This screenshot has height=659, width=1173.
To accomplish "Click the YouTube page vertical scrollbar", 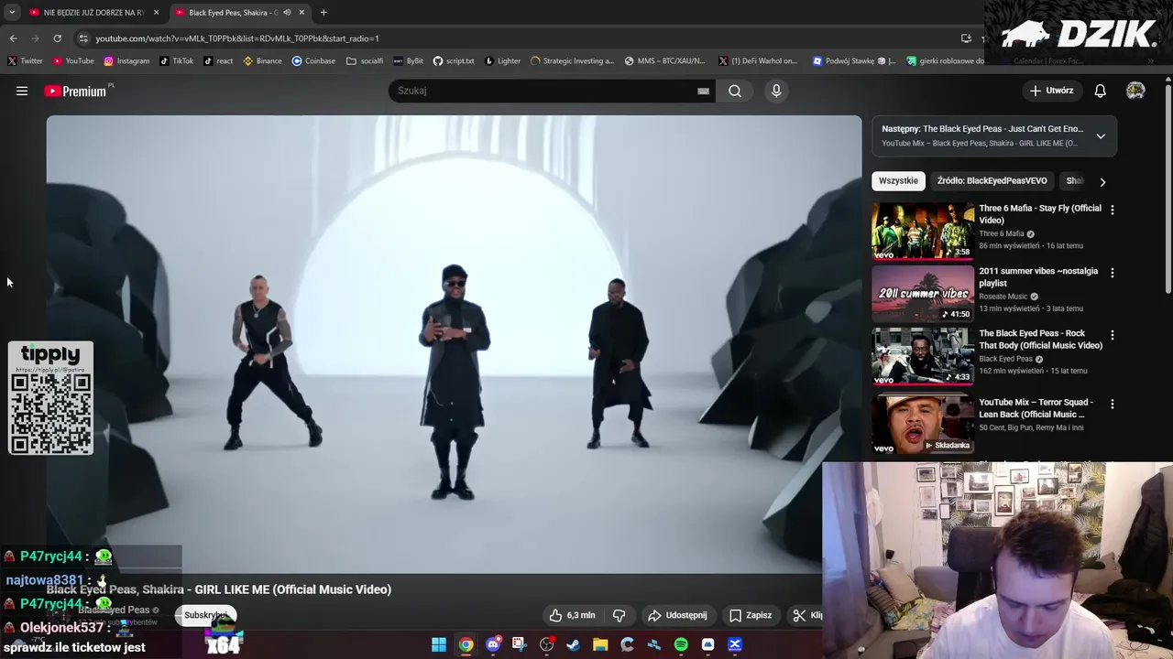I will [x=1168, y=188].
